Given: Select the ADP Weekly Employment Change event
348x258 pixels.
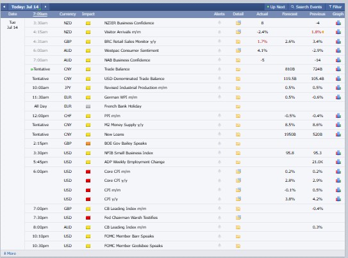Looking at the screenshot, I should coord(135,162).
